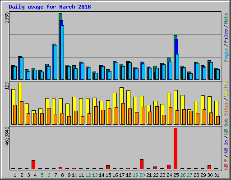The height and width of the screenshot is (180, 231).
Task: Click the 'Sites' legend label
Action: click(226, 109)
